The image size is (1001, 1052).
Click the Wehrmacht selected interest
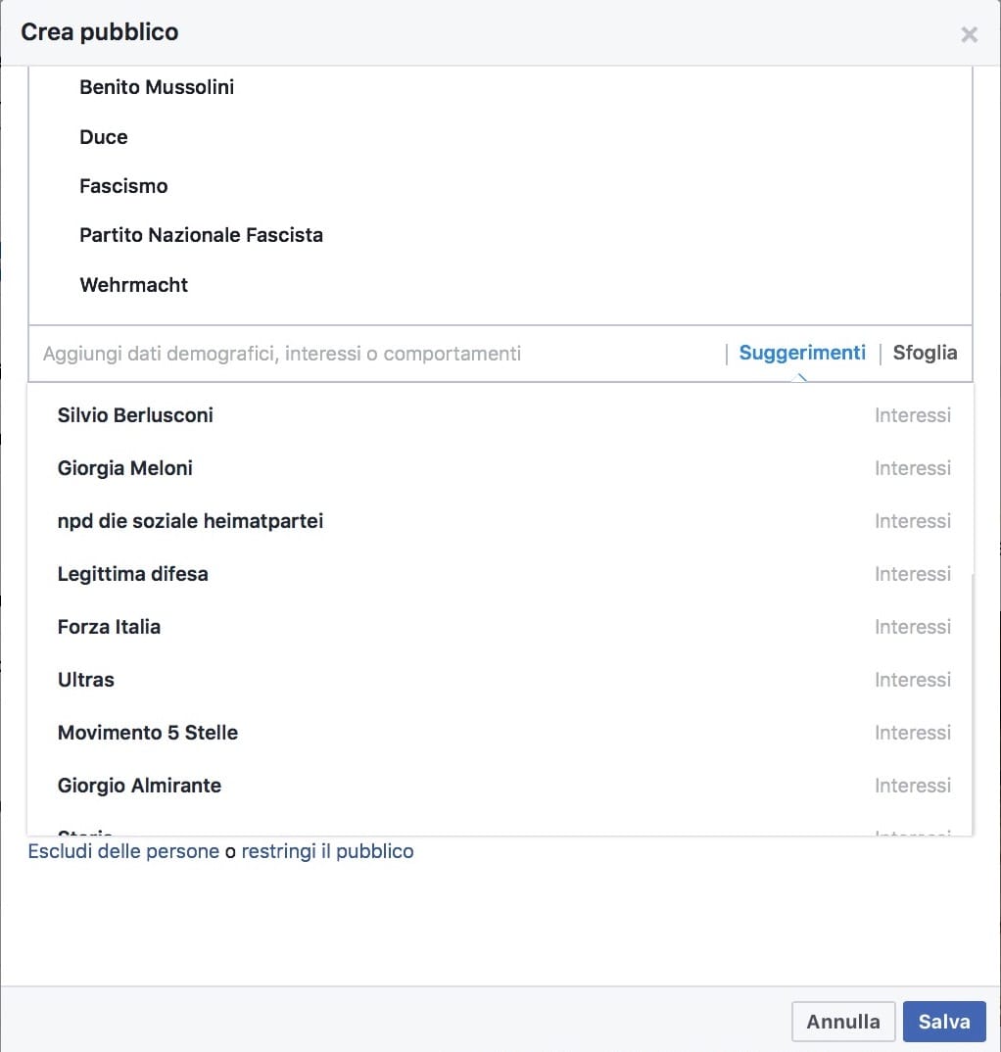point(134,285)
